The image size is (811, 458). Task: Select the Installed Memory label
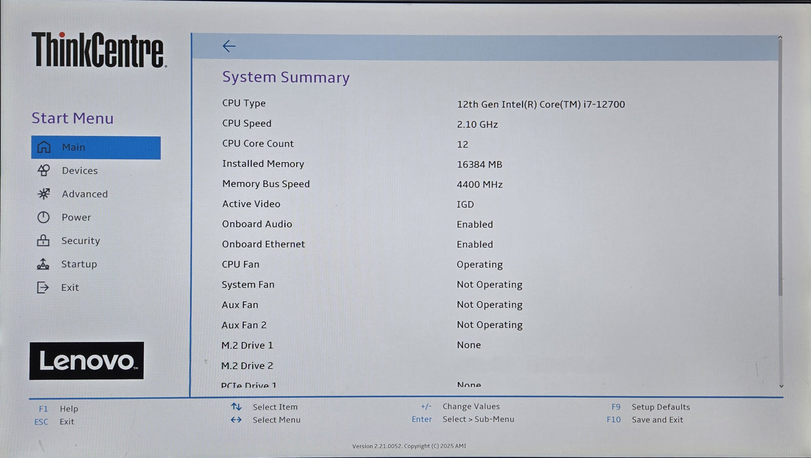(263, 164)
